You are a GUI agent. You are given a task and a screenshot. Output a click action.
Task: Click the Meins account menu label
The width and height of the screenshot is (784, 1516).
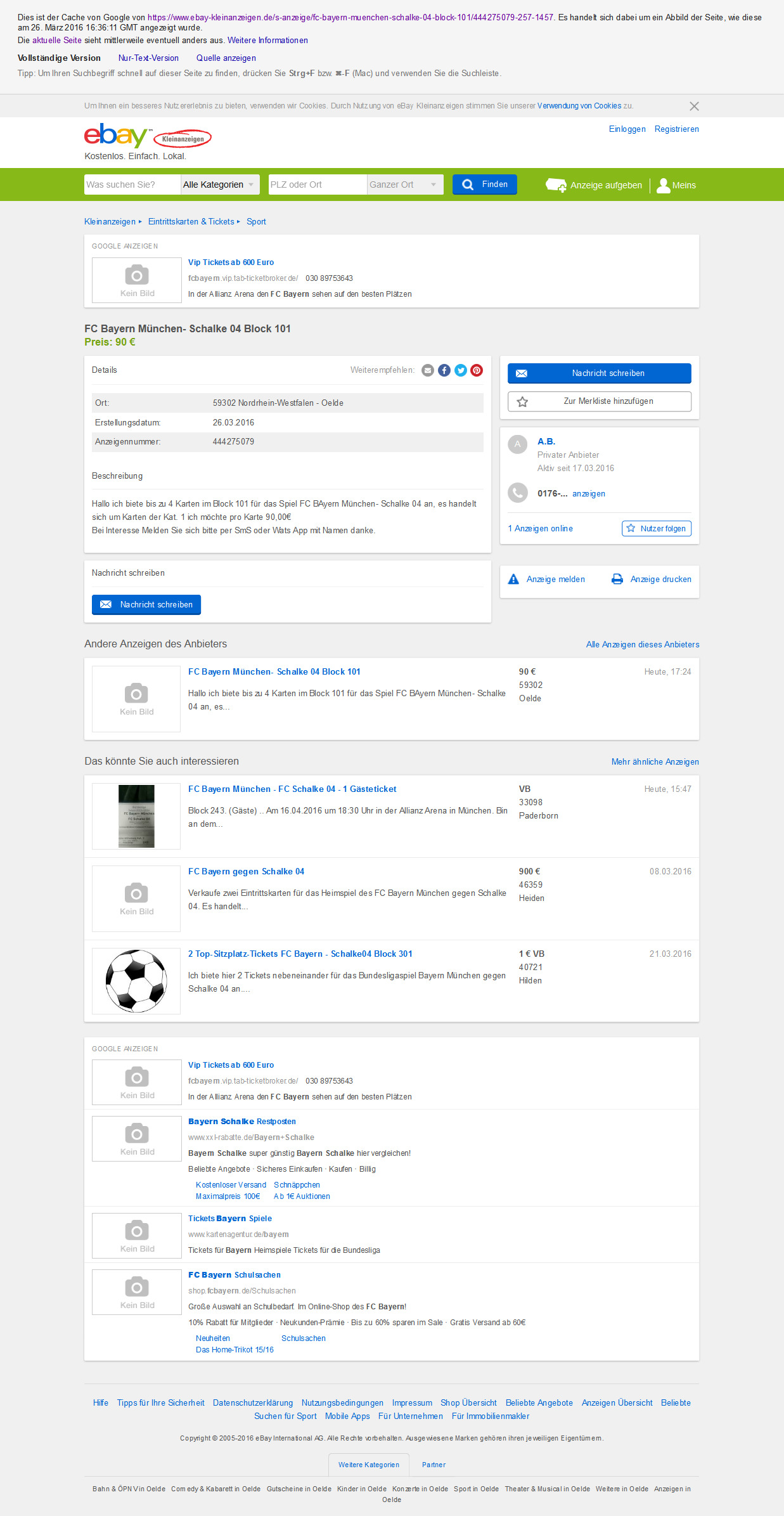coord(684,185)
